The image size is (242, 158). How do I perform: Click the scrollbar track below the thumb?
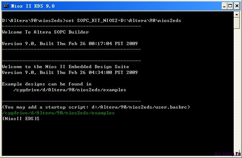tap(237, 90)
